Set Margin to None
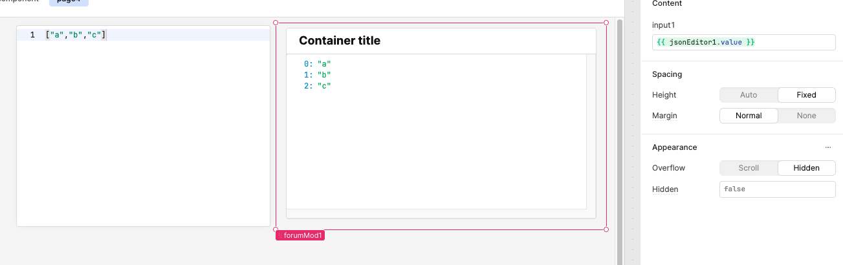This screenshot has height=265, width=843. tap(806, 116)
